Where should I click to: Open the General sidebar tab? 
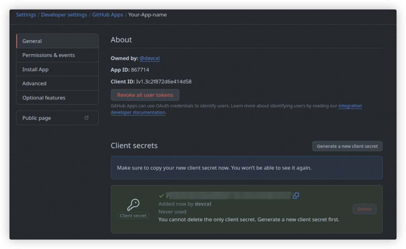[x=58, y=41]
